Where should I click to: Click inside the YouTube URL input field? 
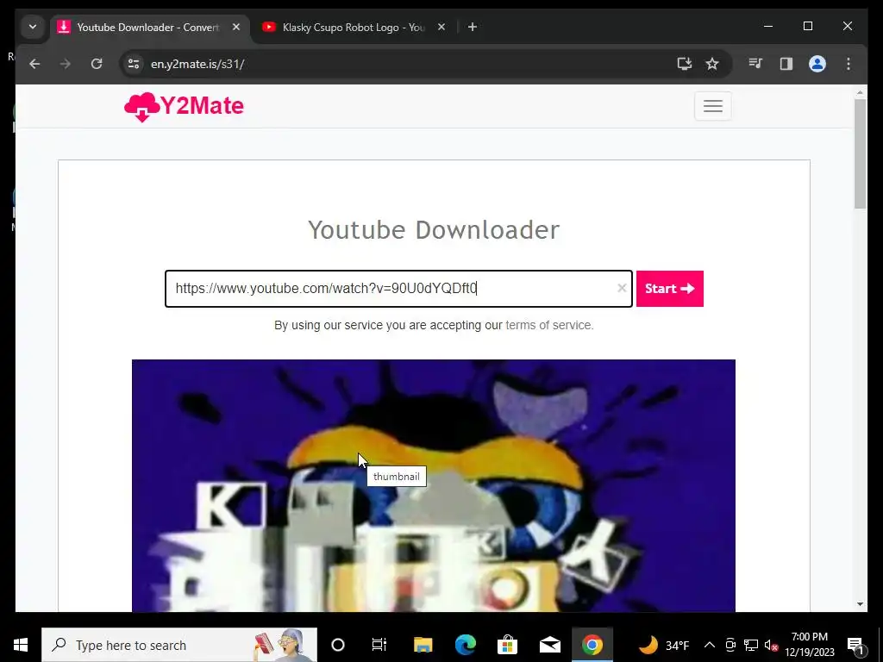coord(398,289)
